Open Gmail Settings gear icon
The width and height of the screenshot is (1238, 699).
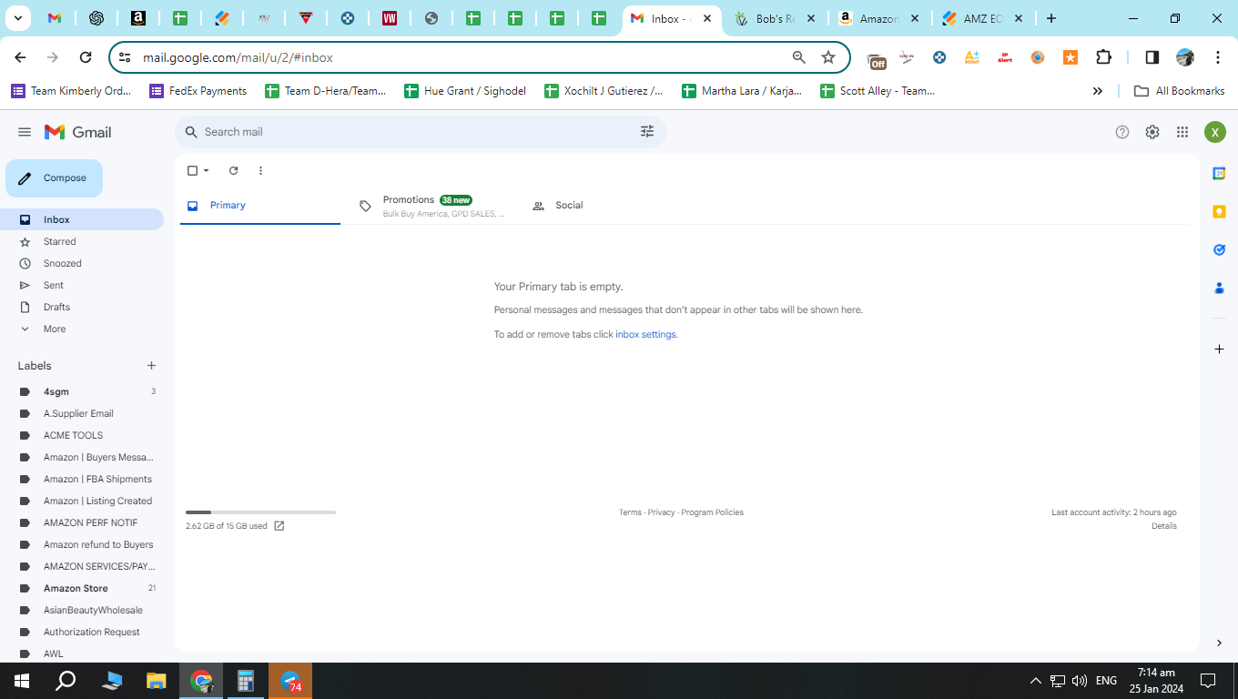(1152, 132)
